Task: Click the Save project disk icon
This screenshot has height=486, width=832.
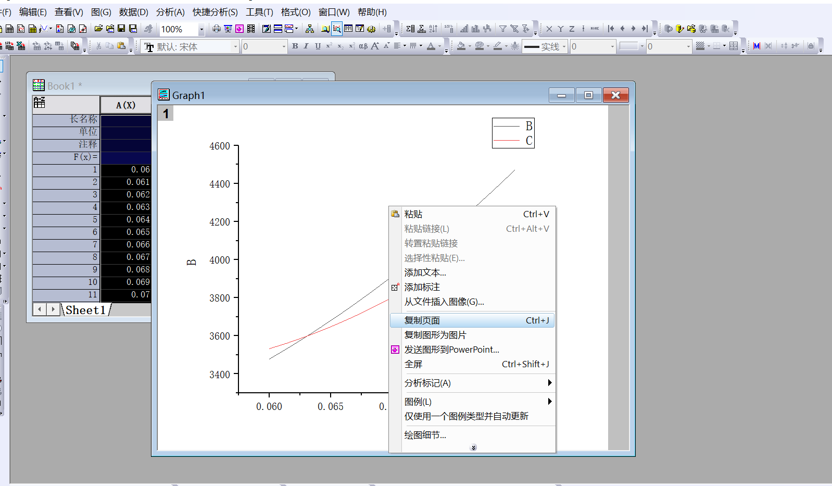Action: [x=121, y=29]
